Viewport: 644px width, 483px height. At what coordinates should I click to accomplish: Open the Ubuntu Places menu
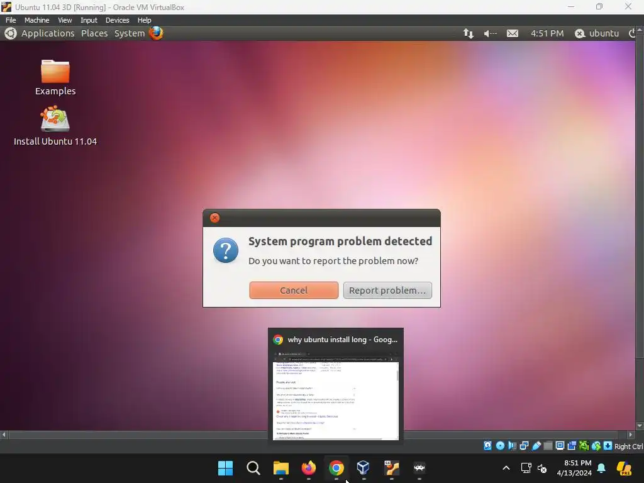(94, 33)
